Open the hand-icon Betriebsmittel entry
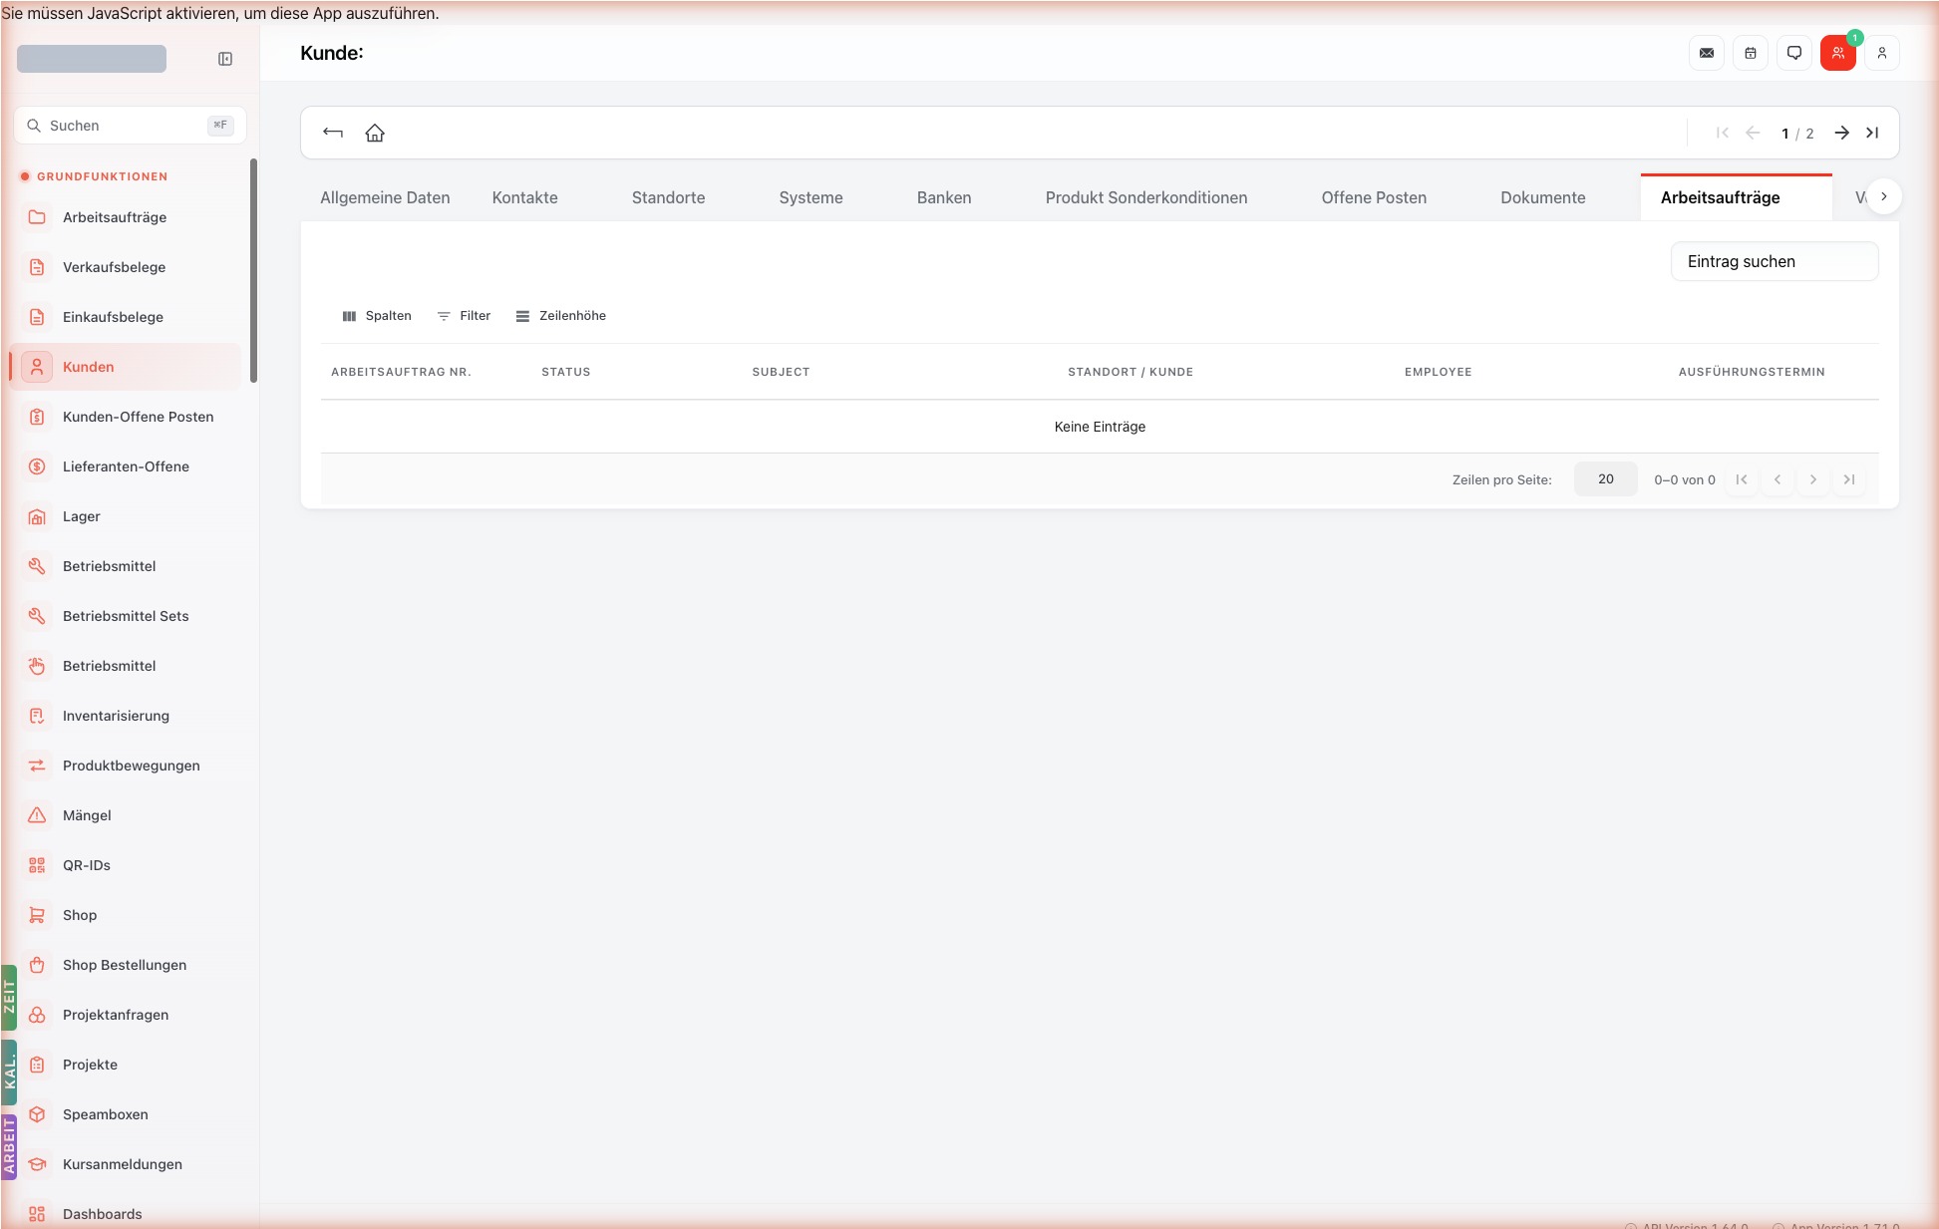 (126, 666)
